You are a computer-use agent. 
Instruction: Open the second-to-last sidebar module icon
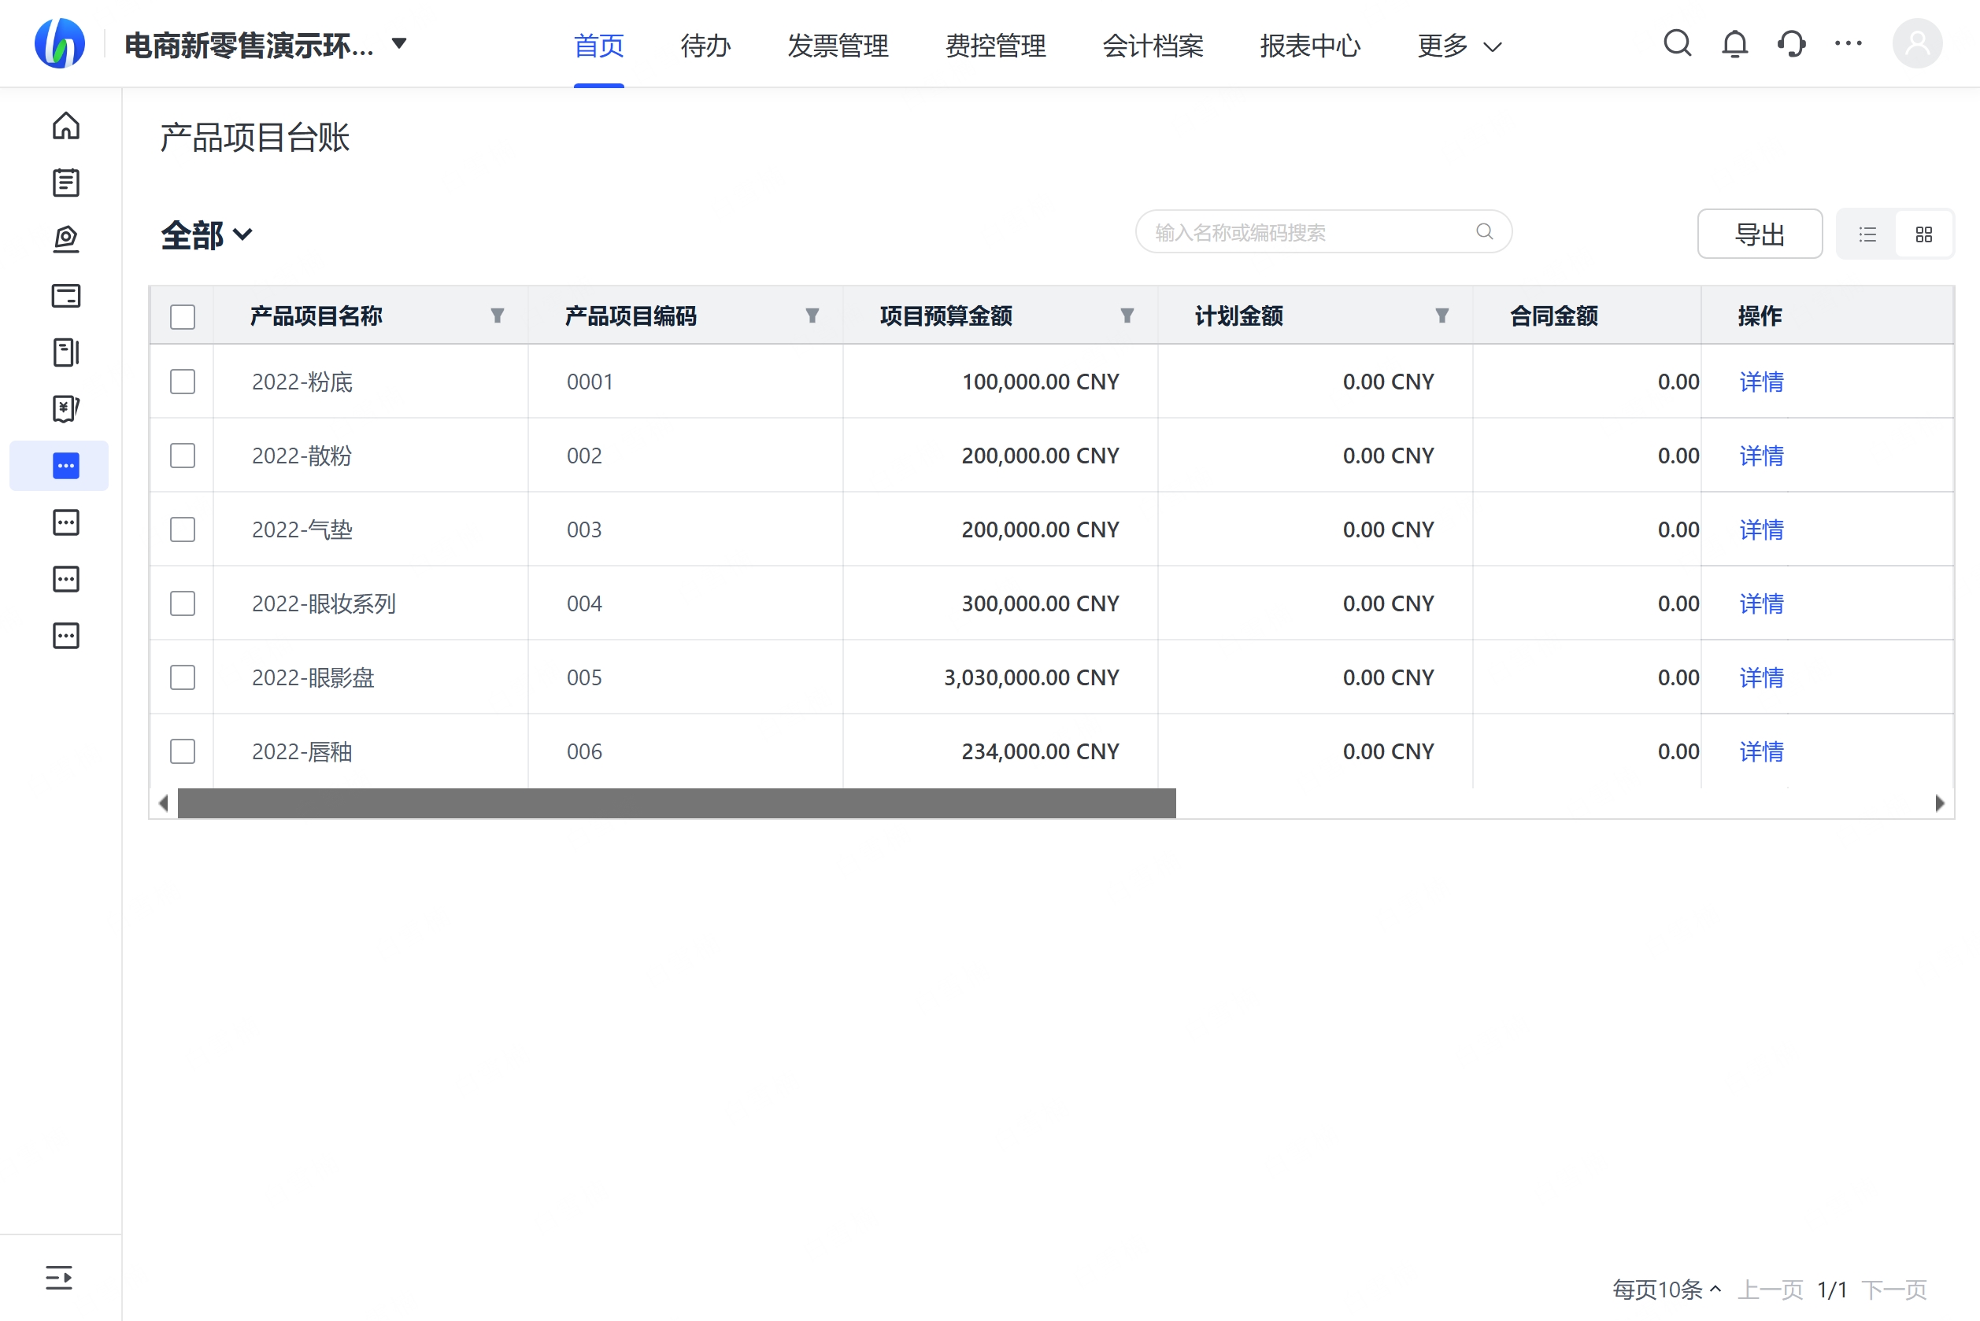tap(66, 579)
